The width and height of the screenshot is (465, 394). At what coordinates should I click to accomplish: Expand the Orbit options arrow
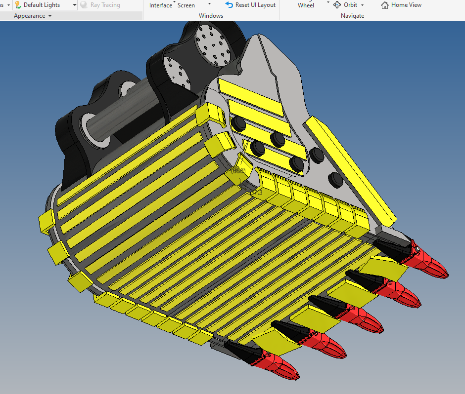pos(362,5)
